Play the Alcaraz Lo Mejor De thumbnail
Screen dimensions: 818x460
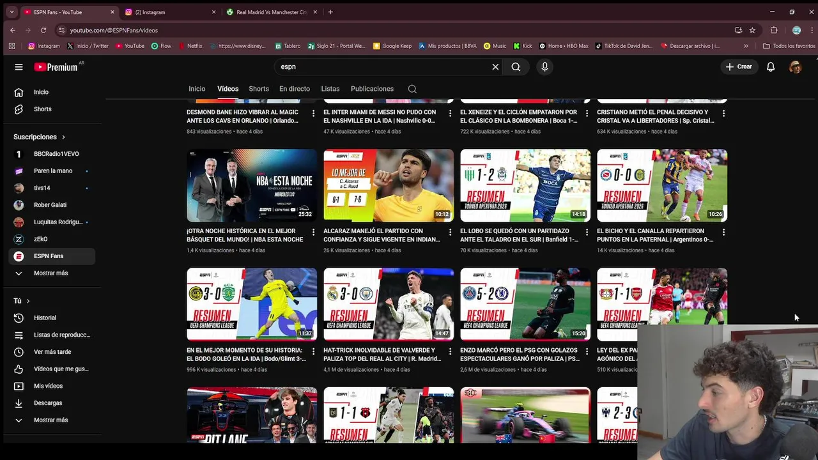(389, 185)
